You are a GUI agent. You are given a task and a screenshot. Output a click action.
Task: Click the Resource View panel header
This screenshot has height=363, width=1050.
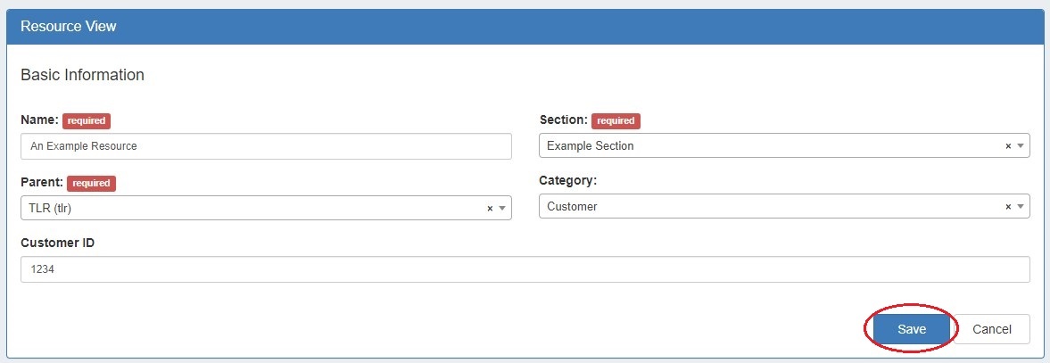pyautogui.click(x=525, y=27)
